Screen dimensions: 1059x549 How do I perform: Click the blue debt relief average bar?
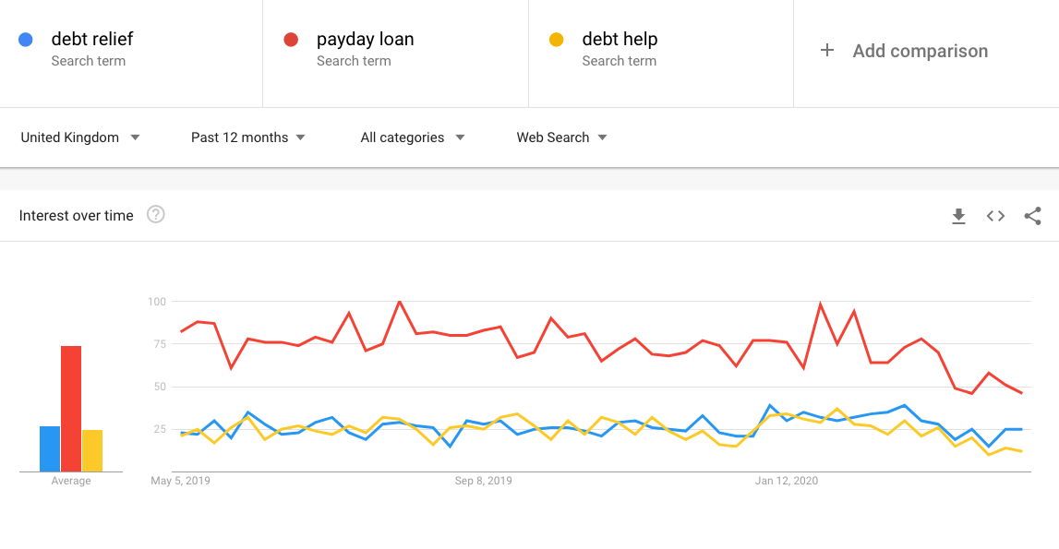coord(50,448)
